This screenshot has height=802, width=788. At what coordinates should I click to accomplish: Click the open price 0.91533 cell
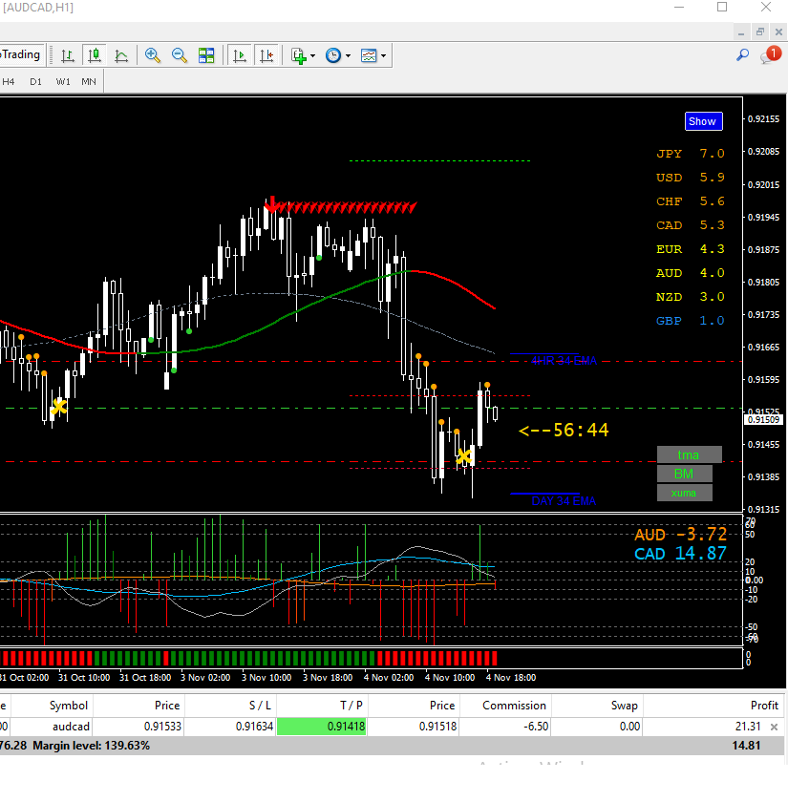tap(138, 727)
